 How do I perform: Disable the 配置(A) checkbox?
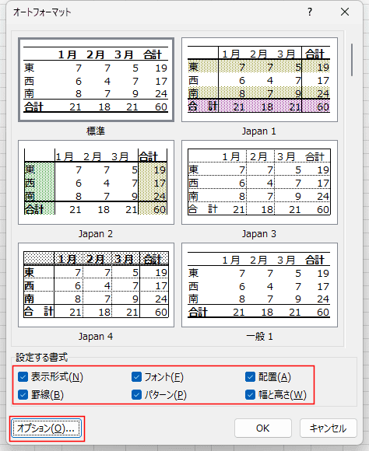[251, 377]
